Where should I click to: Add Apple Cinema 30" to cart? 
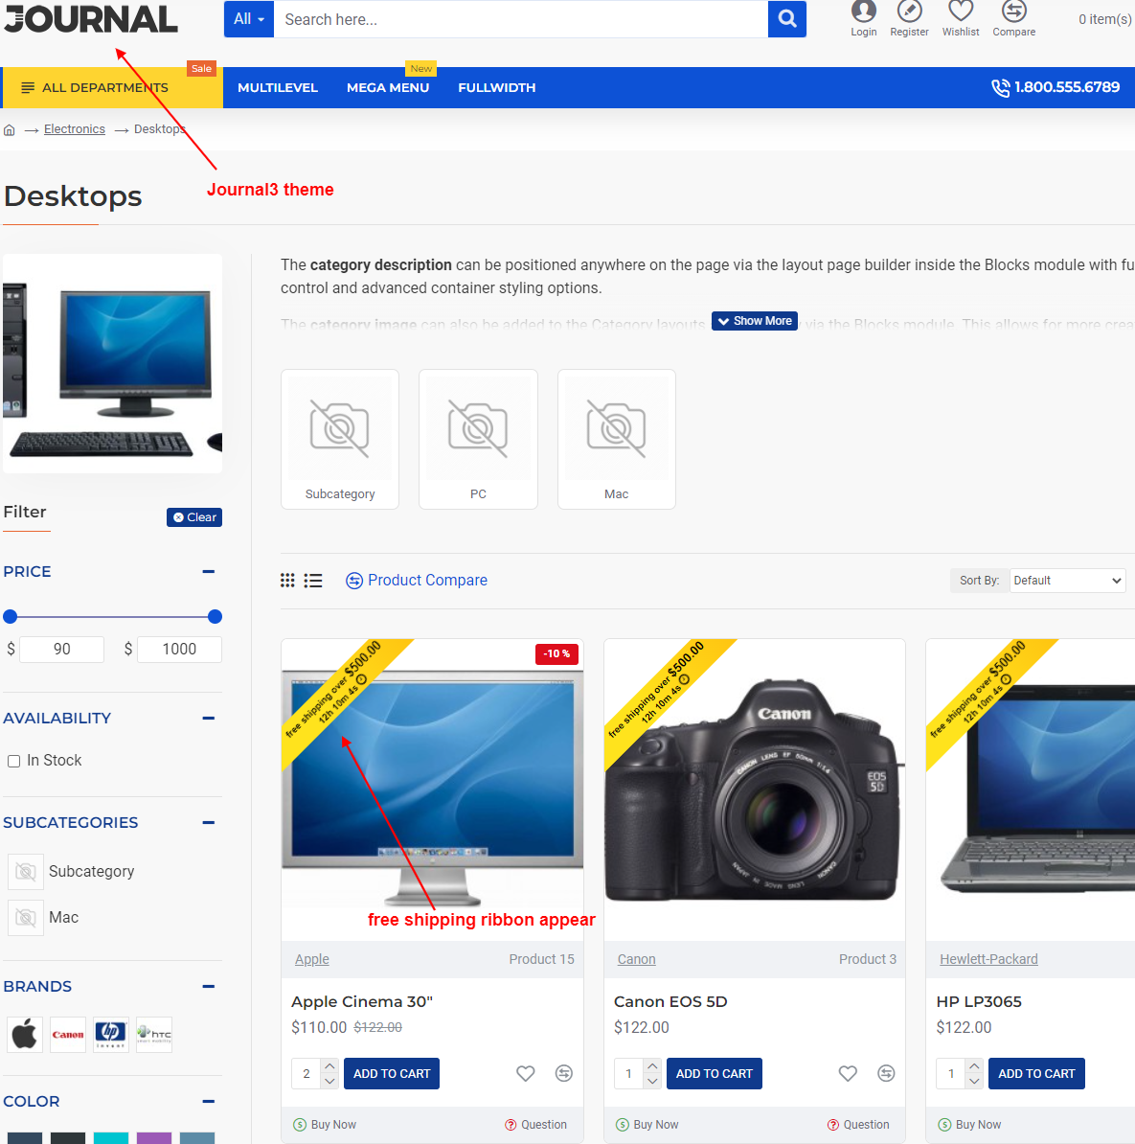(x=392, y=1073)
